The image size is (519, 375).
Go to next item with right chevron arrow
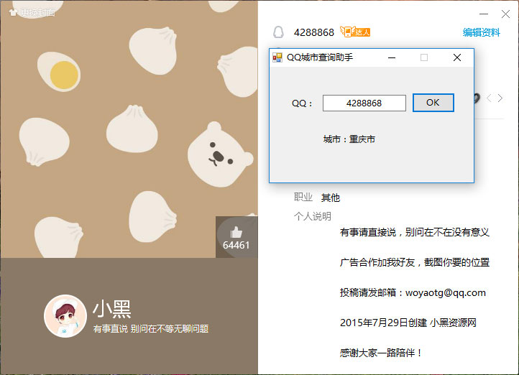pyautogui.click(x=501, y=98)
